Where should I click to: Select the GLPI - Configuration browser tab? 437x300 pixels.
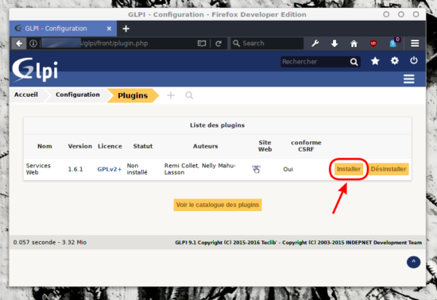63,29
